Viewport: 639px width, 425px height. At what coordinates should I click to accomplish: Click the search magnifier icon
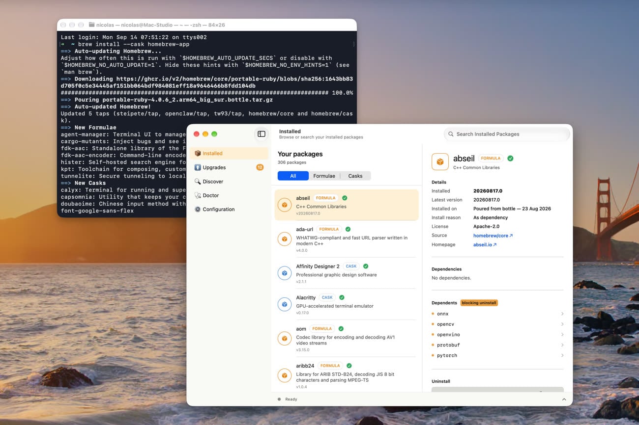451,134
